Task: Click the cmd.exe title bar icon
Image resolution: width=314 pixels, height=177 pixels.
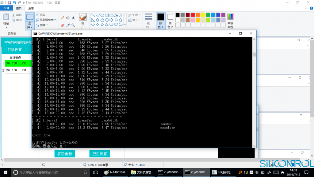Action: click(36, 33)
